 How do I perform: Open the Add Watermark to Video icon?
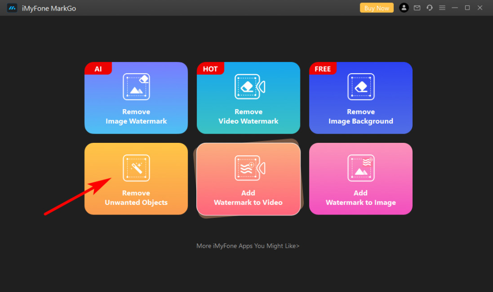[248, 168]
